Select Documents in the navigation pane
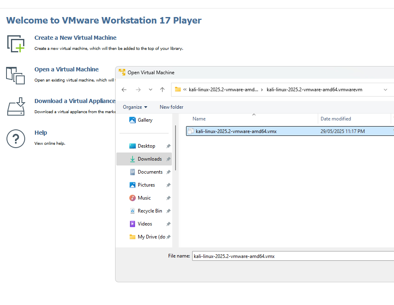This screenshot has width=394, height=305. [144, 172]
